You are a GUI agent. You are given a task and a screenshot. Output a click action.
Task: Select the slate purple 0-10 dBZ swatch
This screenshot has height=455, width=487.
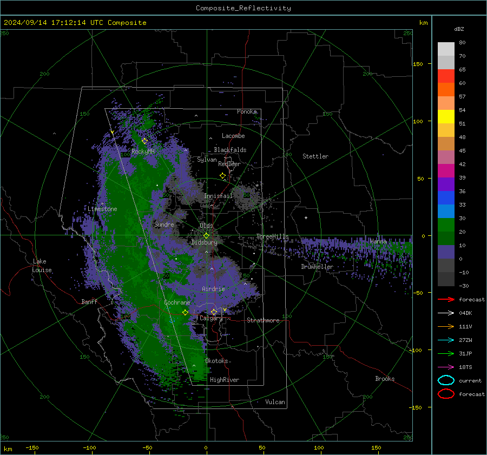[x=446, y=252]
